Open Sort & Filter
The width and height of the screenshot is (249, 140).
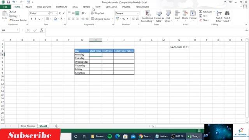click(x=219, y=16)
